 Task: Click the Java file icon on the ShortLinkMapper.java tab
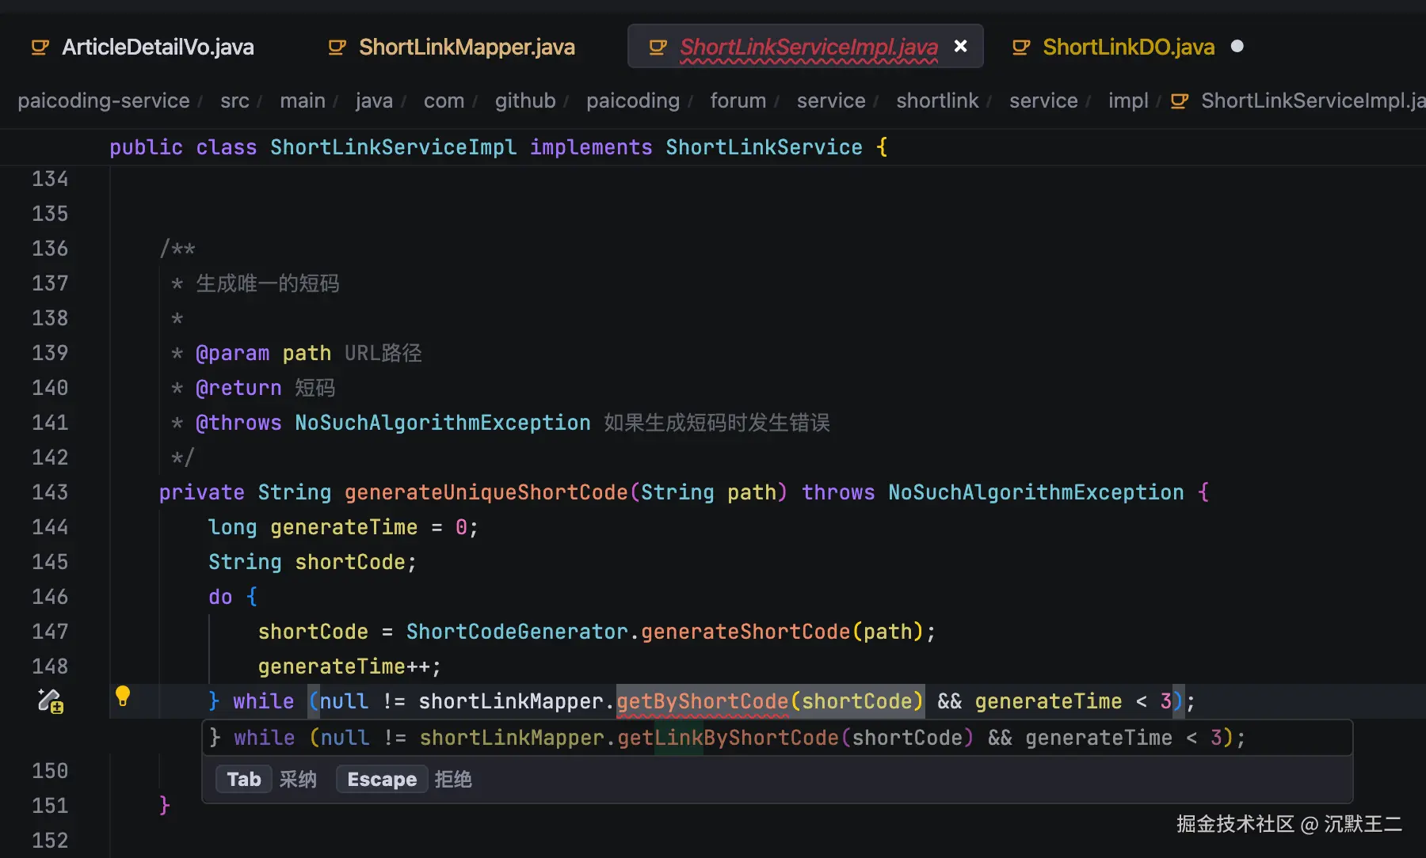[337, 47]
